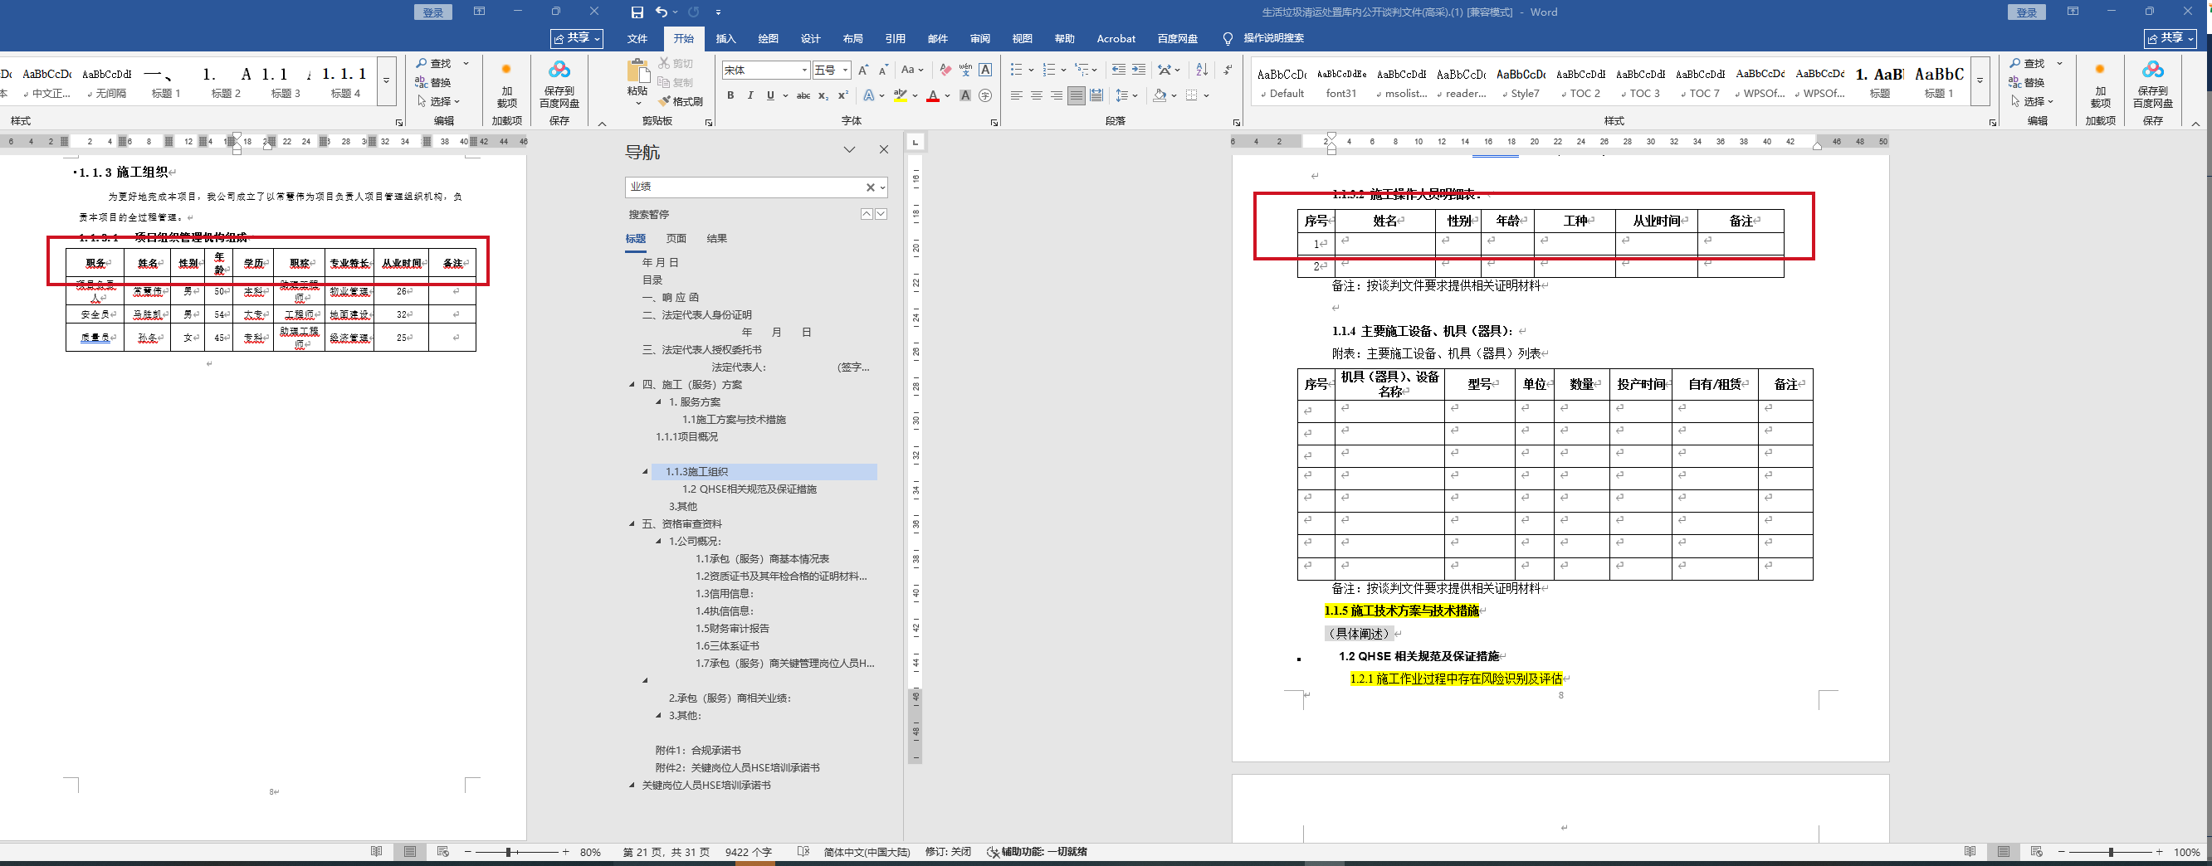Toggle strikethrough with the abc button
Viewport: 2212px width, 866px height.
[803, 95]
